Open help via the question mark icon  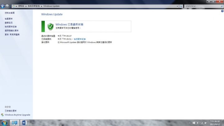(x=222, y=11)
